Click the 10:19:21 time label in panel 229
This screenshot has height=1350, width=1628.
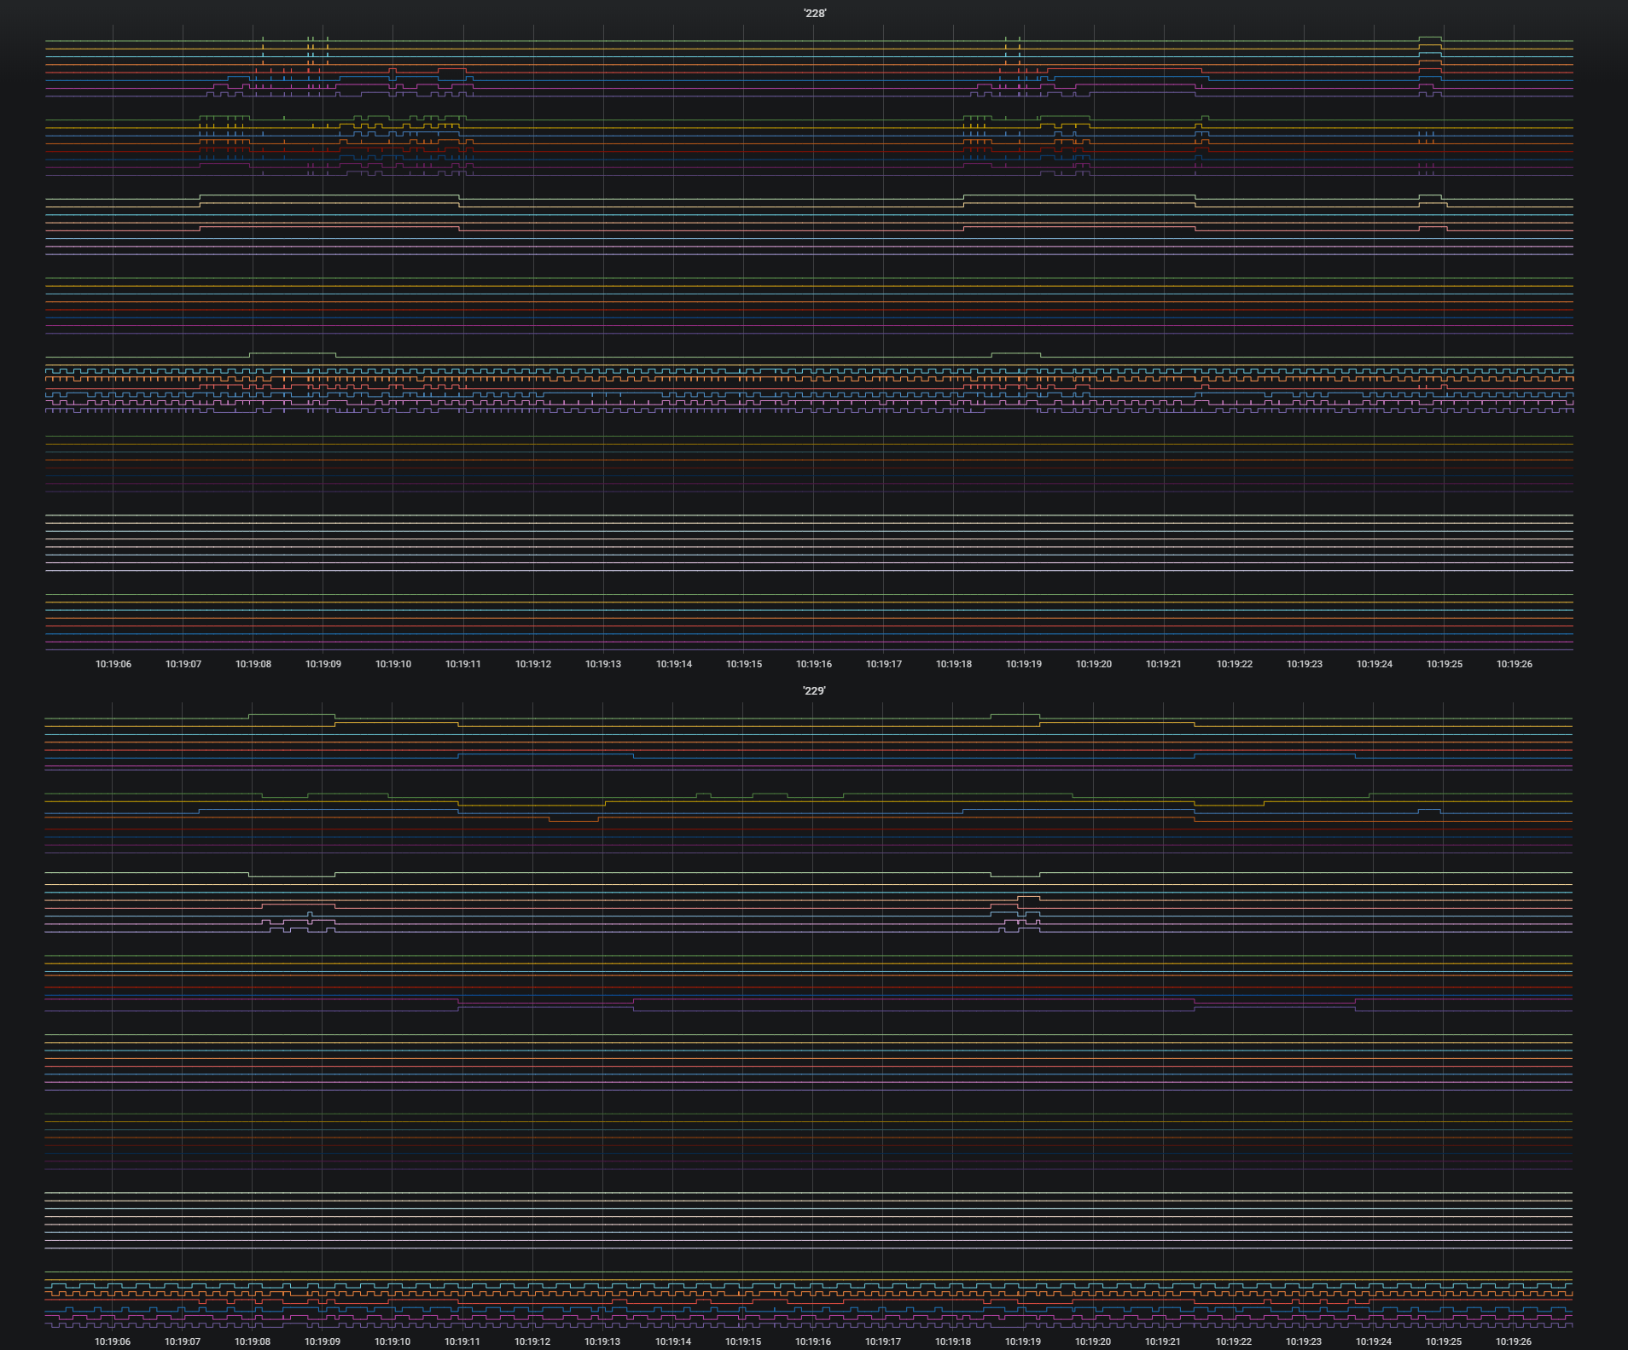point(1163,1341)
